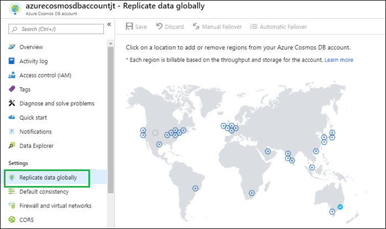Select the greyed hexagon in western US
Image resolution: width=386 pixels, height=229 pixels.
(x=155, y=133)
